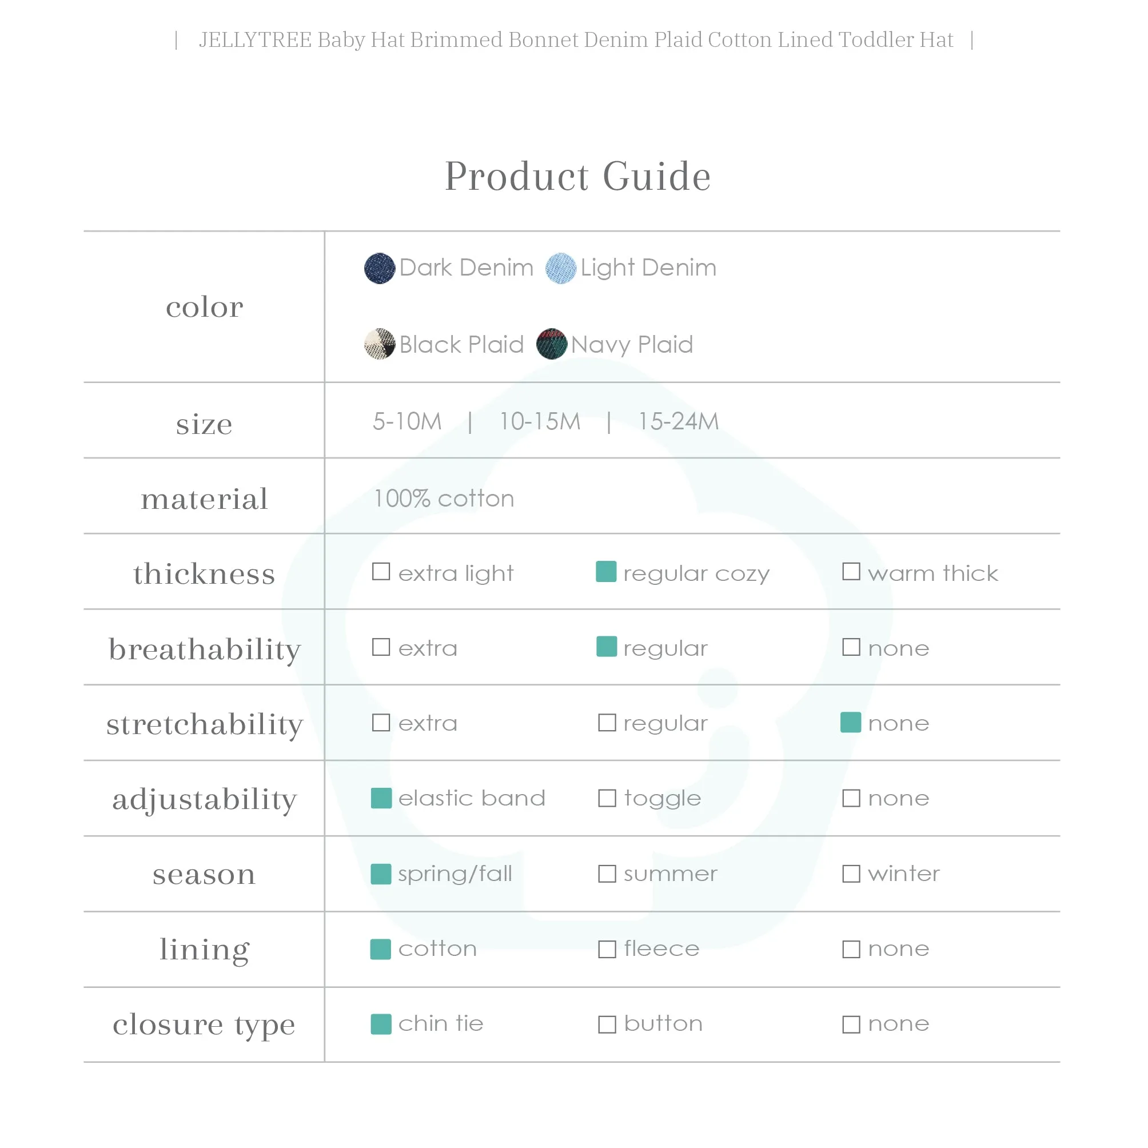1148x1148 pixels.
Task: Select the 15-24M size option
Action: click(678, 421)
